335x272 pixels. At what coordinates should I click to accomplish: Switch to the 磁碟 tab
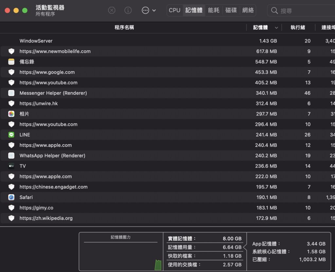[231, 10]
